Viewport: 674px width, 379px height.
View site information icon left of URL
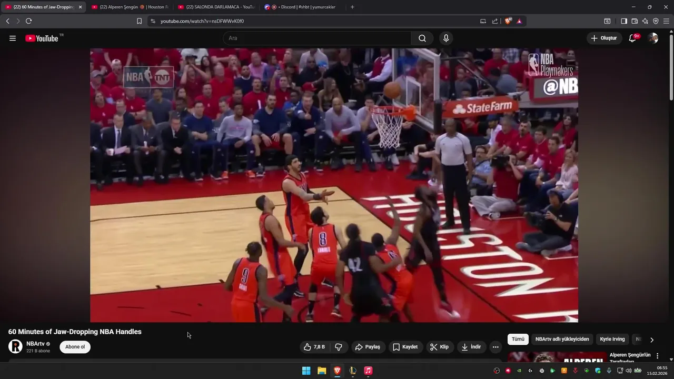point(153,21)
